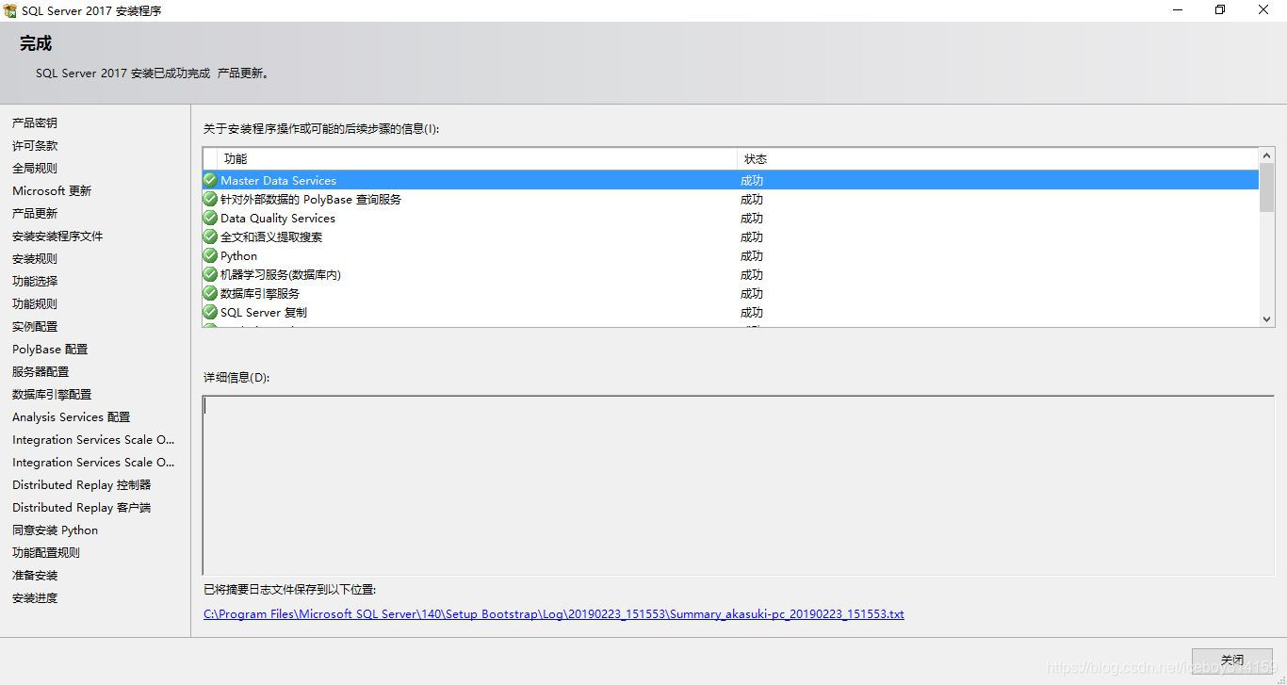The image size is (1287, 685).
Task: Click the 同意安装 Python step
Action: (x=56, y=530)
